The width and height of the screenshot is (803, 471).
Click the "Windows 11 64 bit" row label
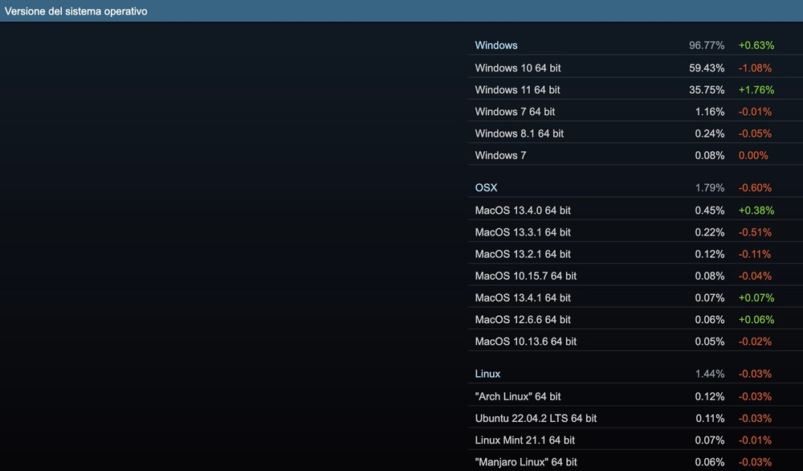click(x=517, y=90)
